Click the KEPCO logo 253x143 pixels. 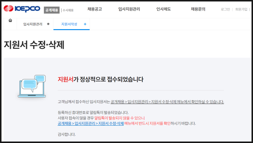coord(22,9)
